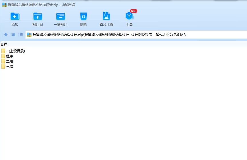Select the parent directory folder icon
This screenshot has height=160, width=247.
(x=3, y=51)
